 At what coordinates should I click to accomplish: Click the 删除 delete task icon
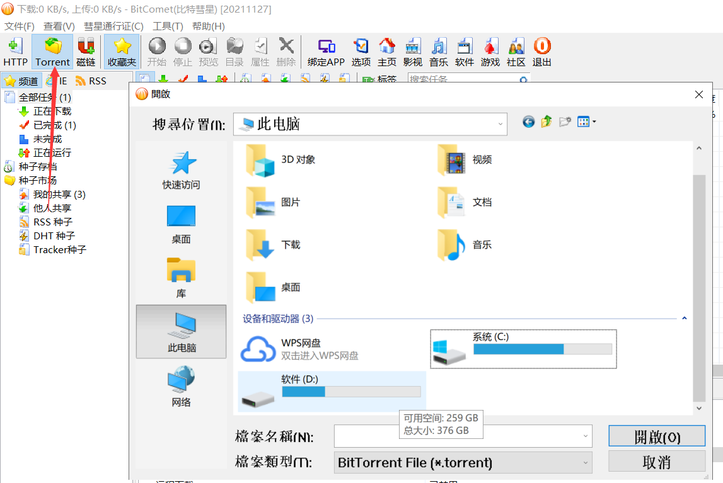point(286,52)
